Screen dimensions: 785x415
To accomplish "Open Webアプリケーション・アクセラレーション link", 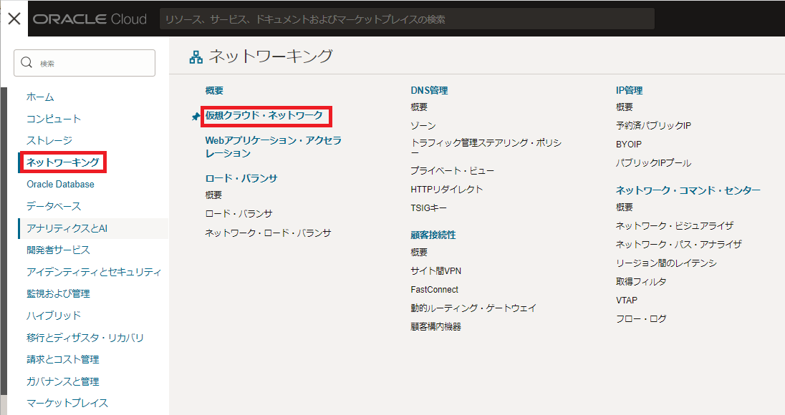I will coord(273,147).
